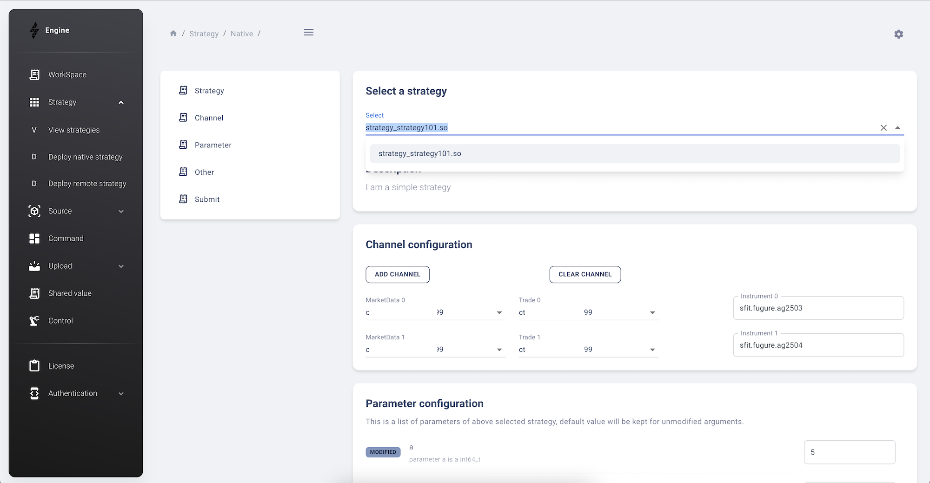Open the Trade 1 dropdown
Screen dimensions: 930x483
(x=652, y=350)
